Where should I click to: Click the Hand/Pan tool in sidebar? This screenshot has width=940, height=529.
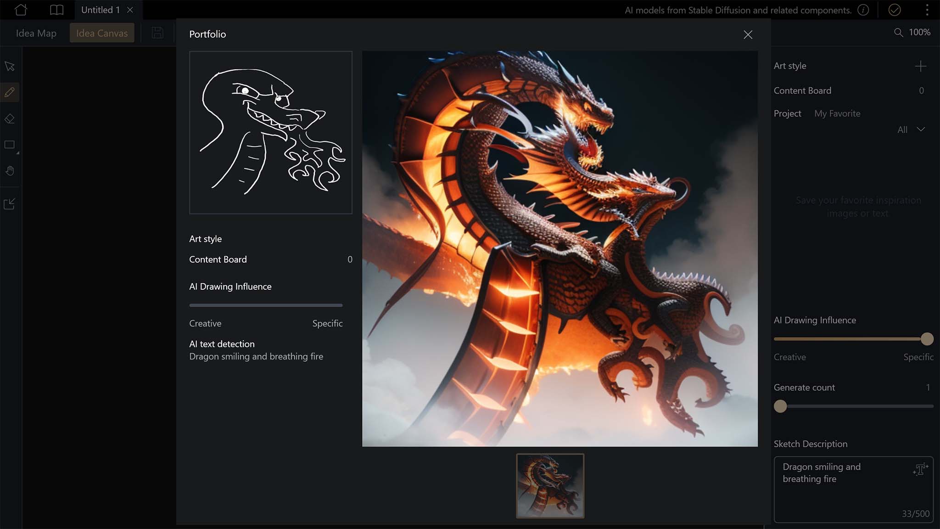10,170
